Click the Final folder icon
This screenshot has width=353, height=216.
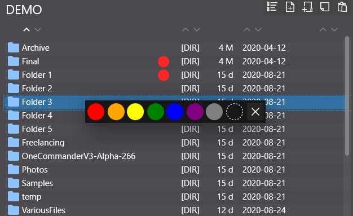coord(14,61)
